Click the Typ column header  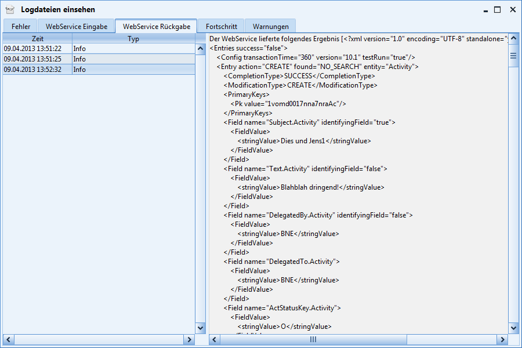(133, 38)
